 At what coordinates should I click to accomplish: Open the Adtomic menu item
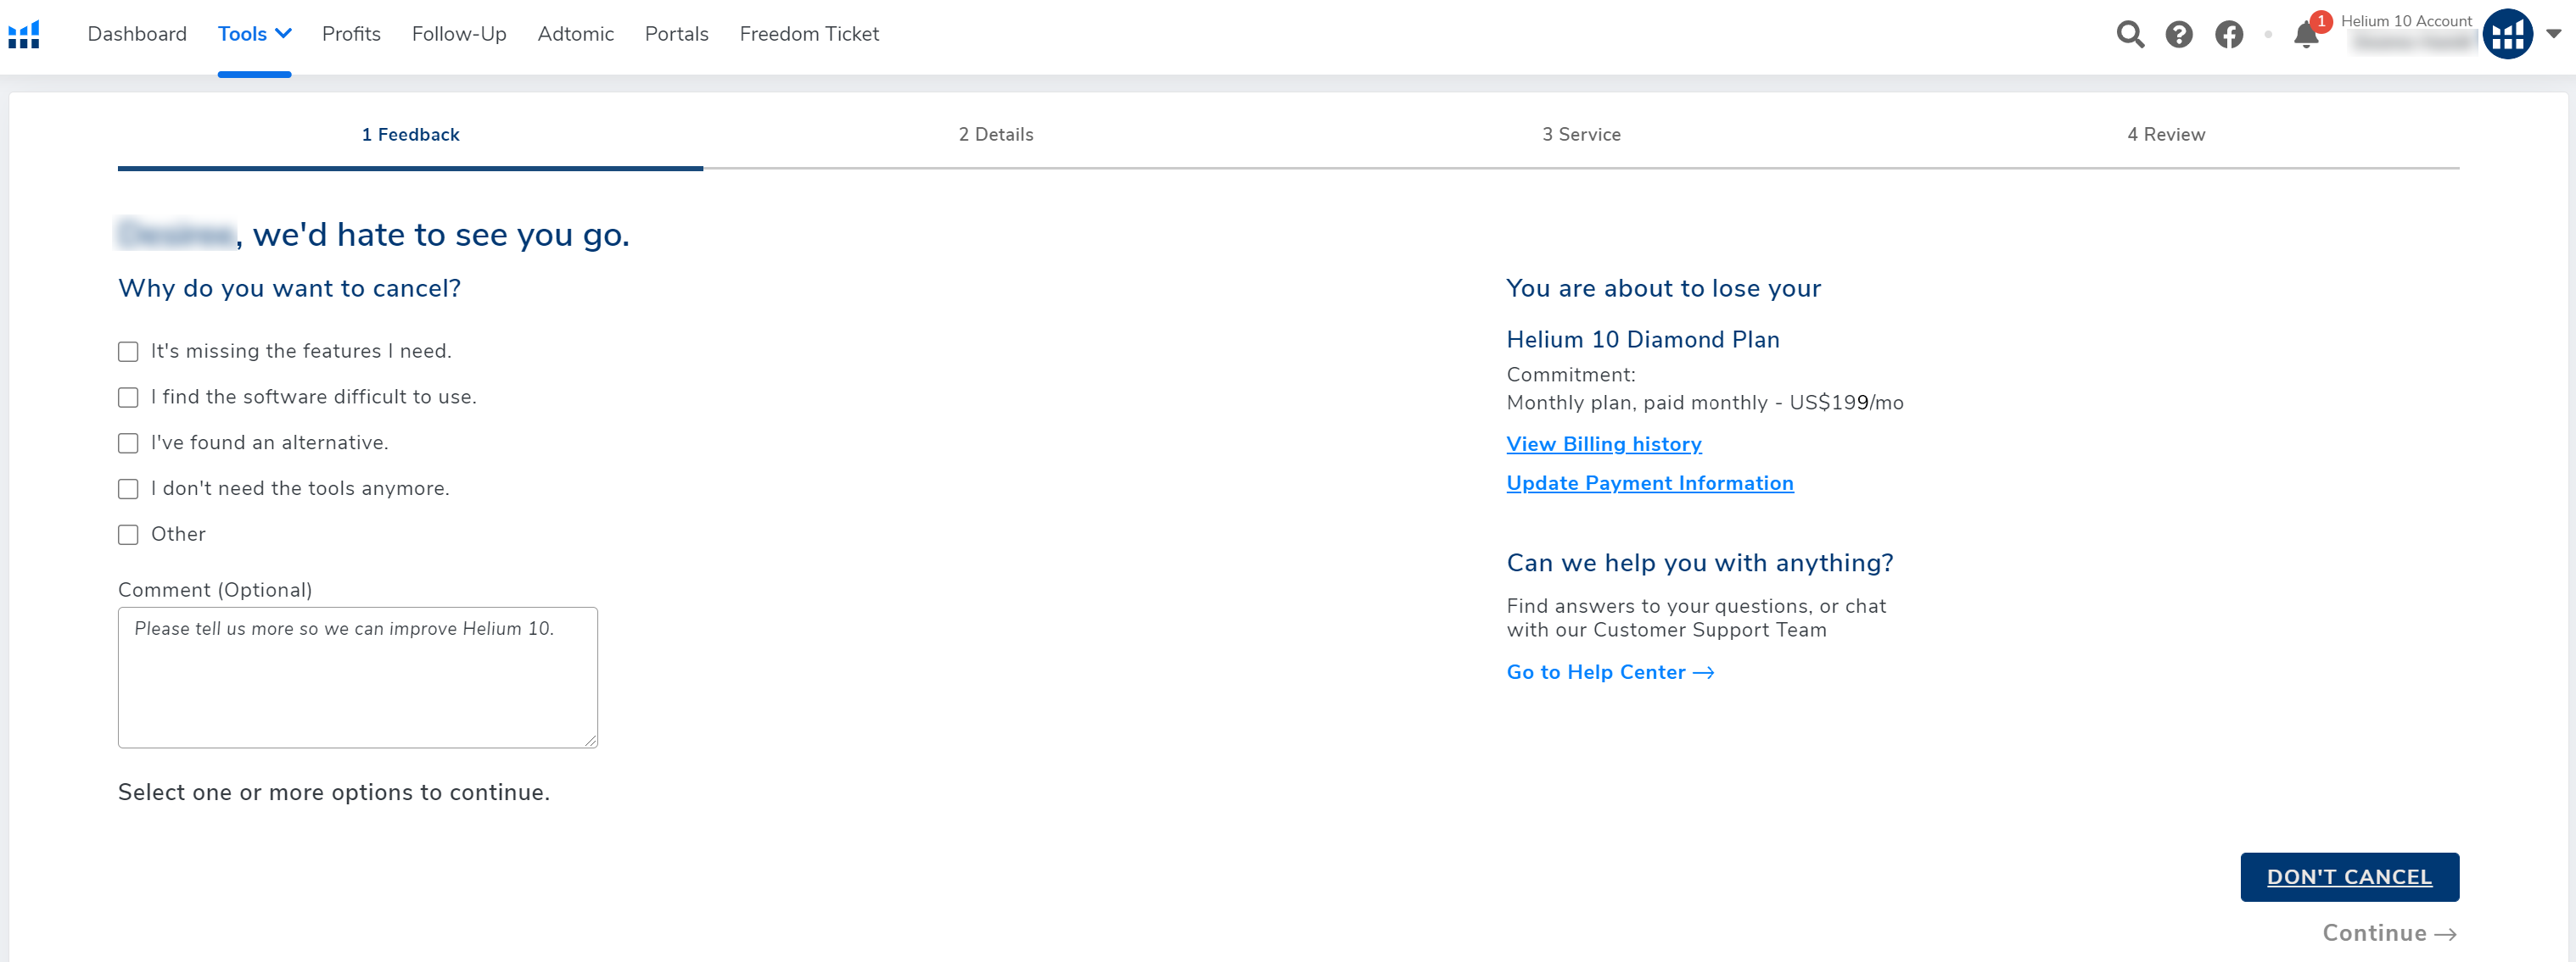coord(575,34)
